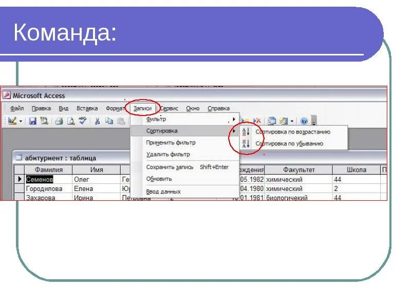This screenshot has height=308, width=411.
Task: Click the Елена cell
Action: tap(97, 188)
